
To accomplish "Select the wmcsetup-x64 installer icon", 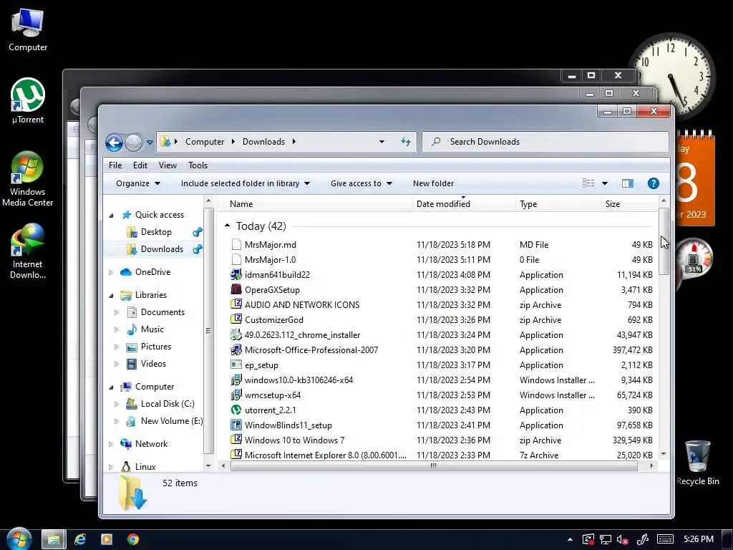I will coord(236,395).
